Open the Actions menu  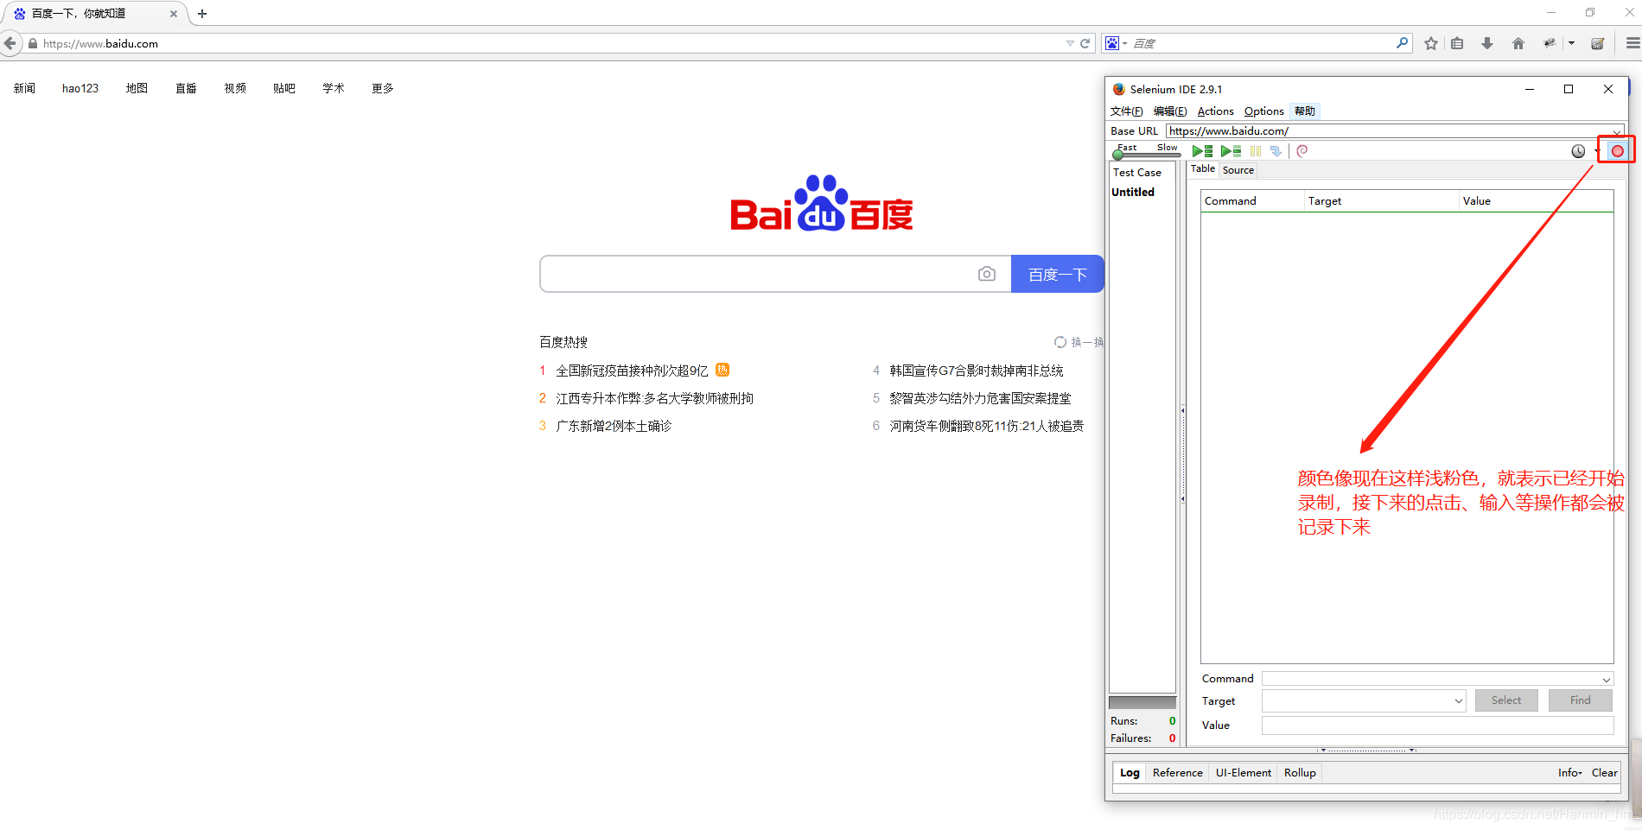(x=1215, y=111)
